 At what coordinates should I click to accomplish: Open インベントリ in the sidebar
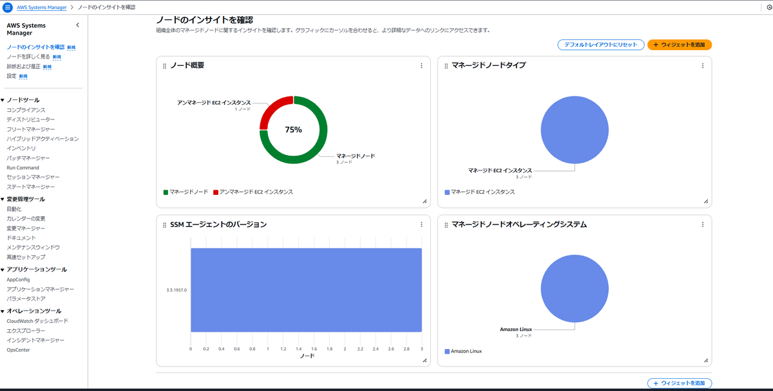(x=21, y=149)
